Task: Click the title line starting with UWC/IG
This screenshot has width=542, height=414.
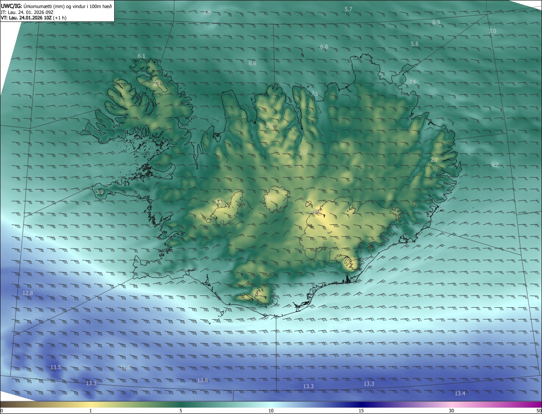Action: [56, 6]
